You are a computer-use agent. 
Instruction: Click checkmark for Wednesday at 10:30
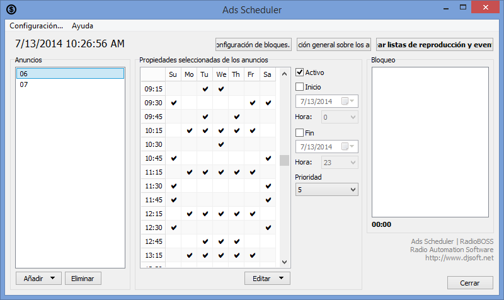[221, 144]
